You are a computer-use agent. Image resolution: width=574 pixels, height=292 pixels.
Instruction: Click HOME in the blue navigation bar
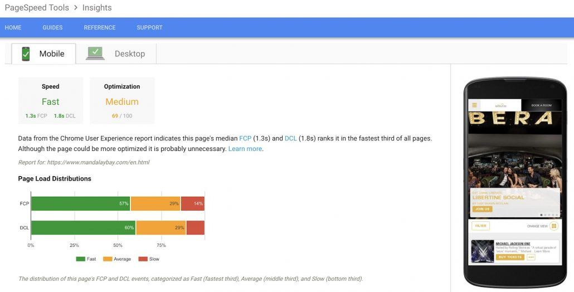[13, 27]
